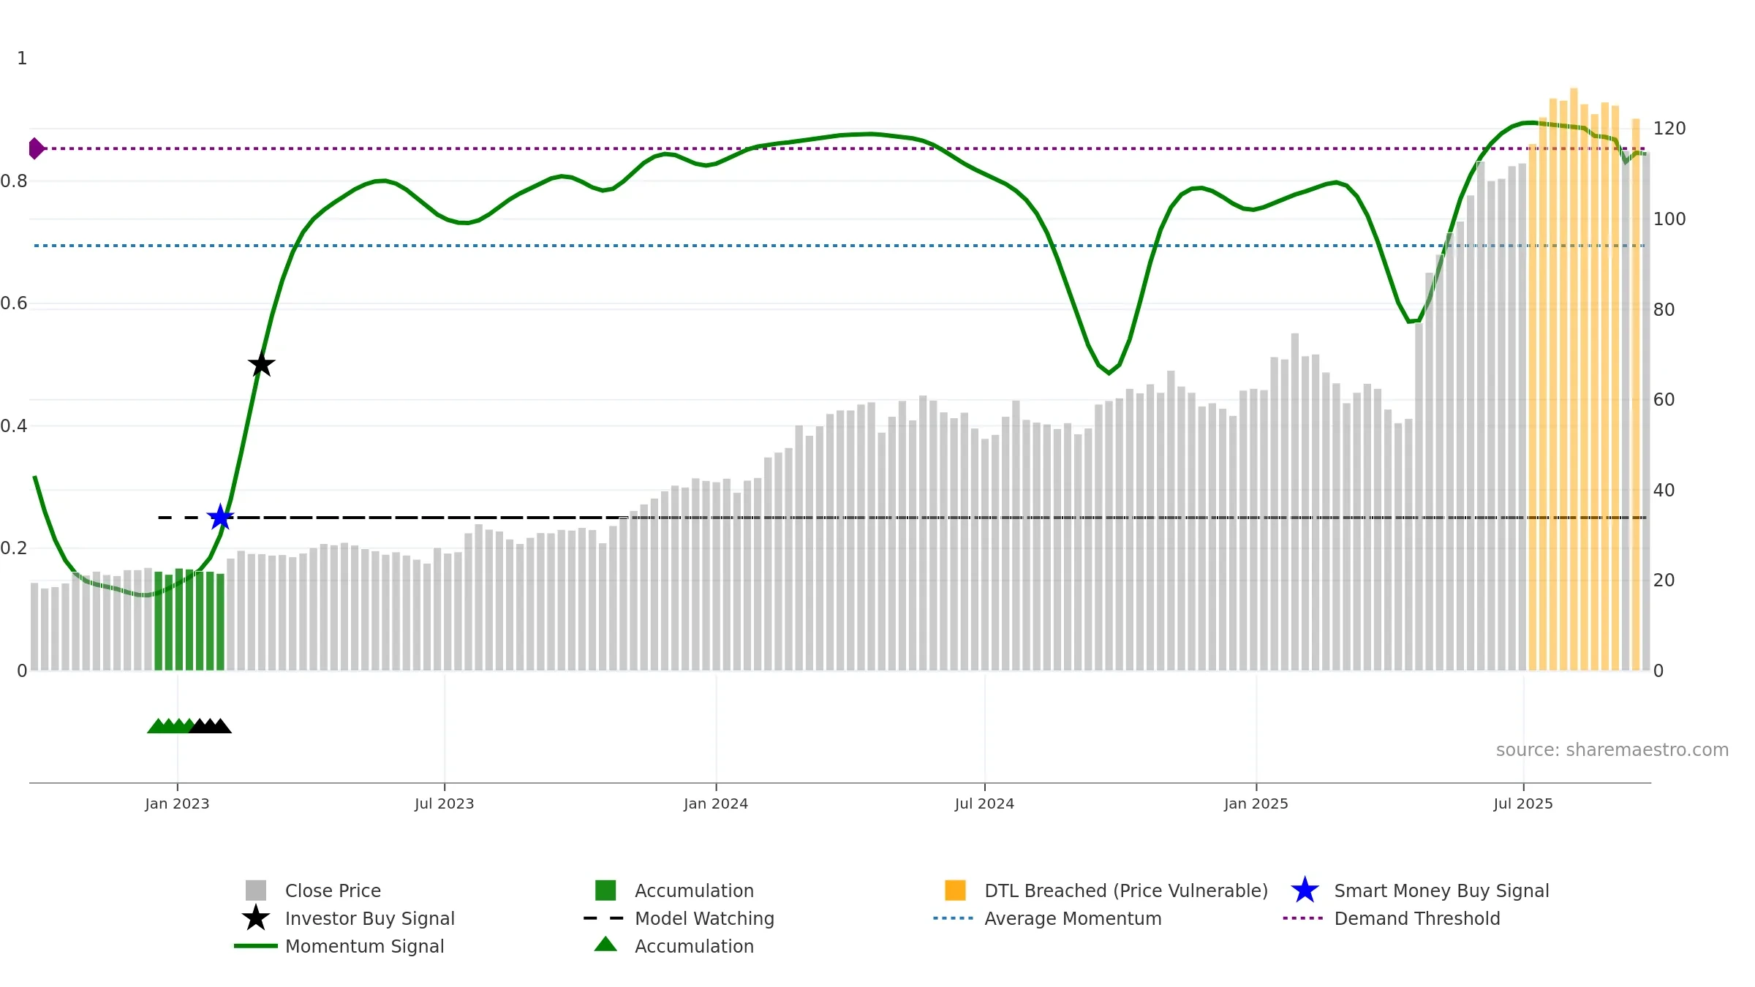Click Momentum Signal green legend line
Image resolution: width=1755 pixels, height=987 pixels.
coord(256,946)
